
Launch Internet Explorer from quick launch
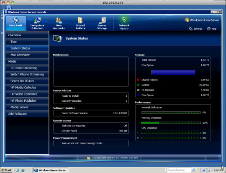coord(23,170)
